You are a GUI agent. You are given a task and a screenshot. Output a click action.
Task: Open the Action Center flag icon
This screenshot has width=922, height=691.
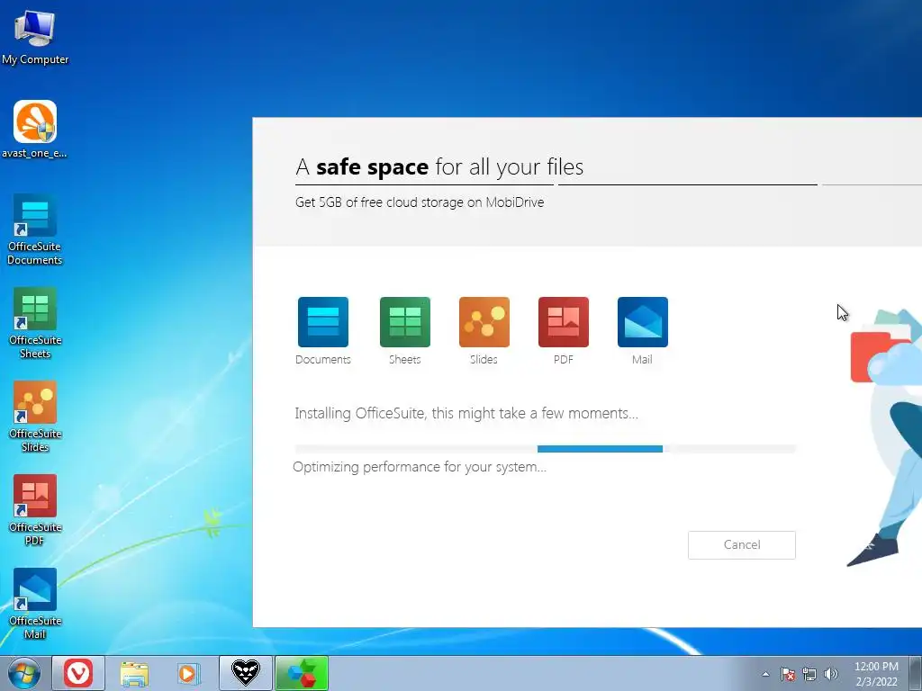pyautogui.click(x=788, y=674)
